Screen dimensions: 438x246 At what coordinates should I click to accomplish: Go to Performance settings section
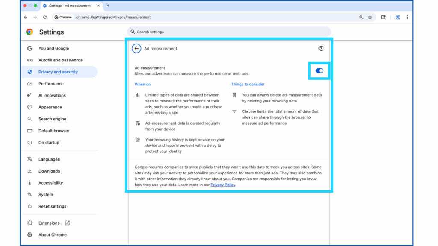pyautogui.click(x=51, y=84)
